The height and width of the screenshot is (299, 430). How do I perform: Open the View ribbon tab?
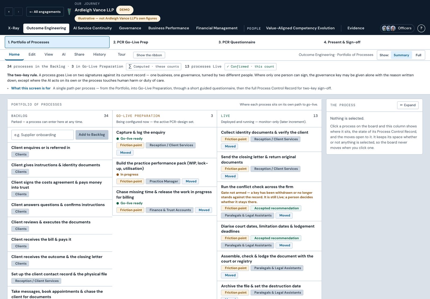49,55
